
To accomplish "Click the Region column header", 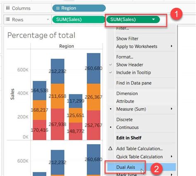I will pyautogui.click(x=67, y=46).
